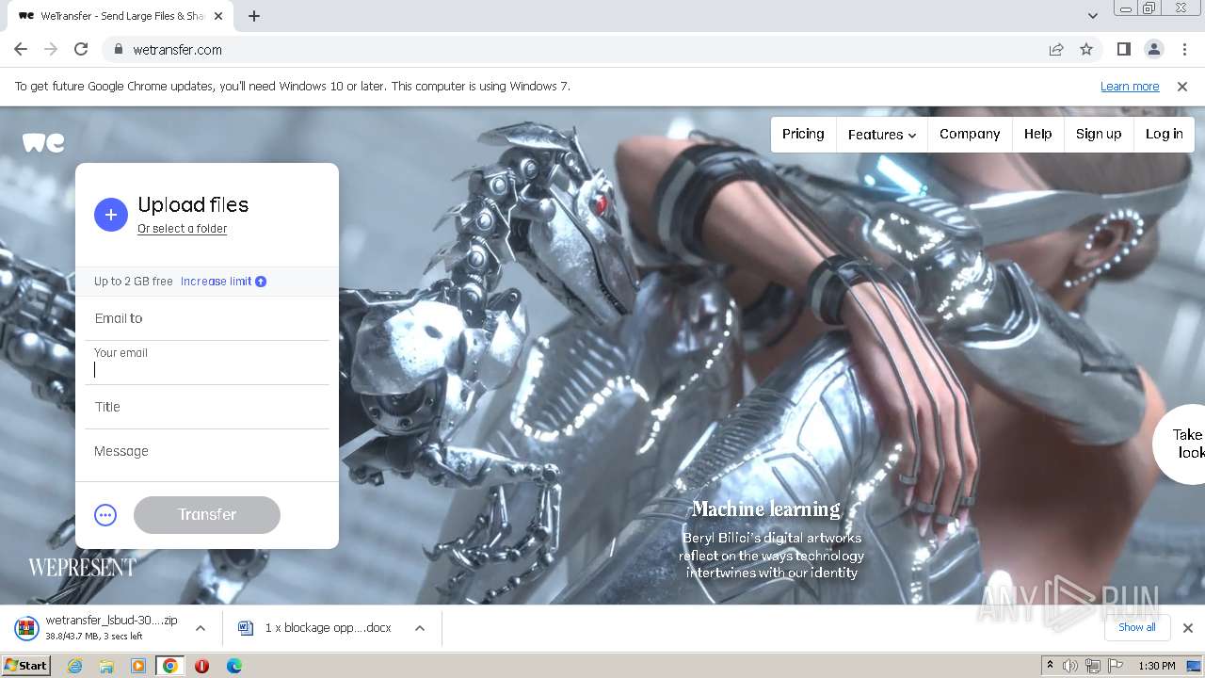The height and width of the screenshot is (678, 1205).
Task: Open the Company menu item
Action: click(x=970, y=135)
